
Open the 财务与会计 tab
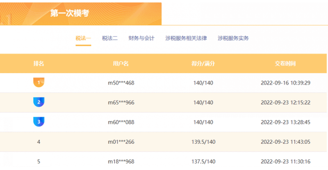click(x=141, y=38)
